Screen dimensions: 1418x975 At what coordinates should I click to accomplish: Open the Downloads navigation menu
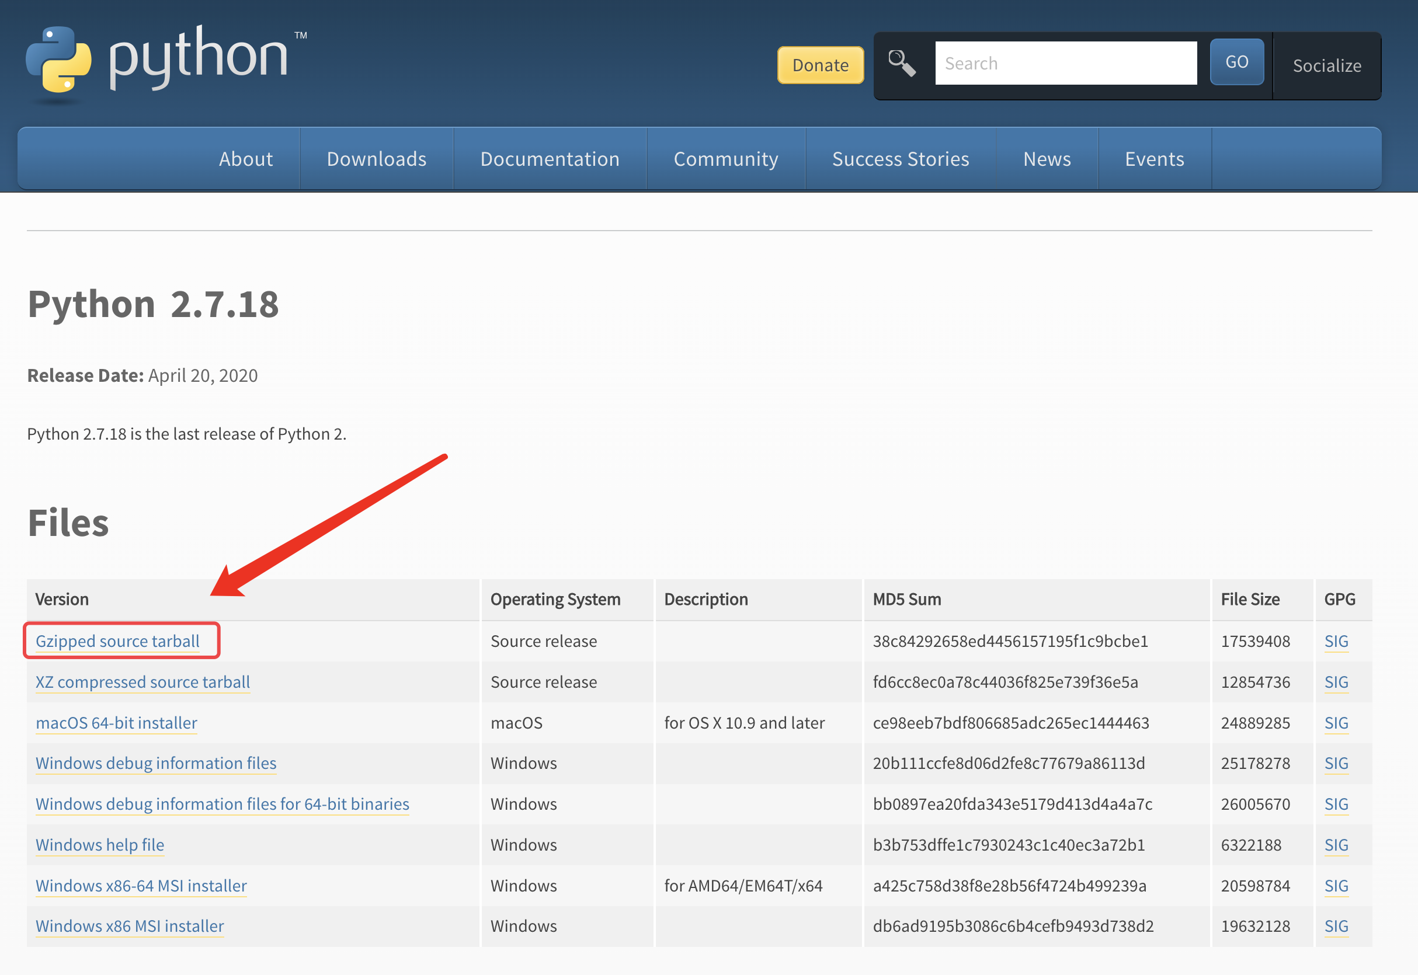[x=376, y=159]
